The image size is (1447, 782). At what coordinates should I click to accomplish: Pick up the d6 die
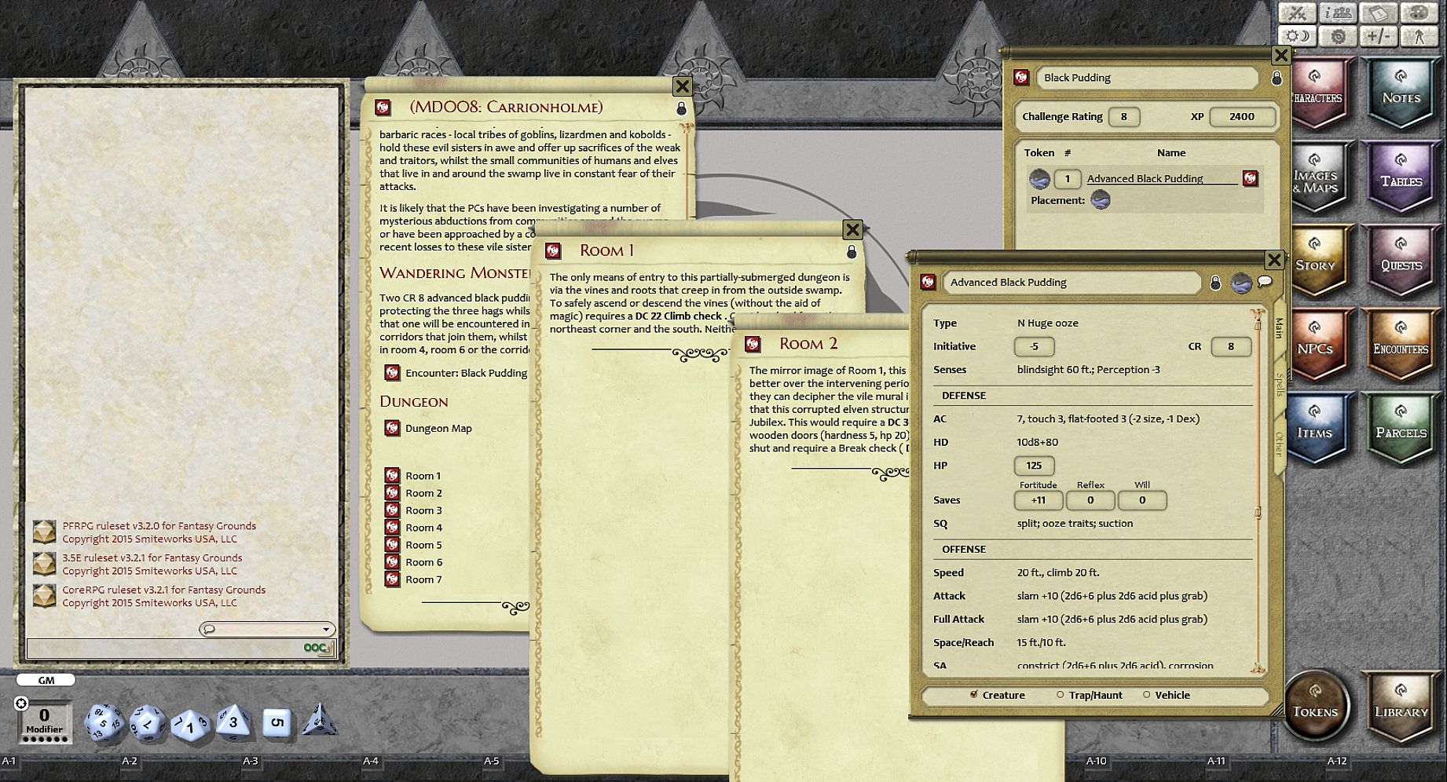pos(277,722)
